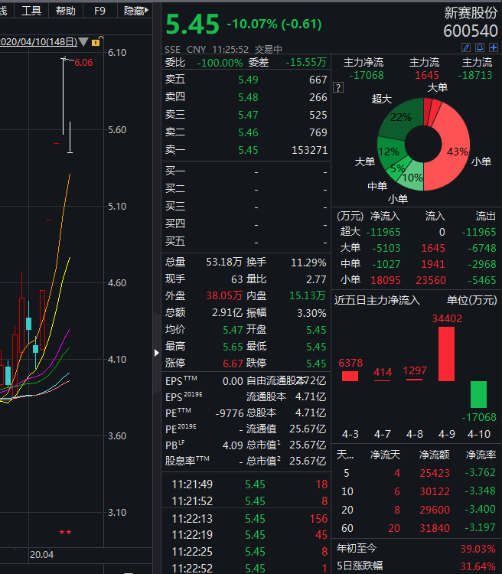Click the 11:21:49 trade tick row
The width and height of the screenshot is (502, 574).
click(246, 484)
